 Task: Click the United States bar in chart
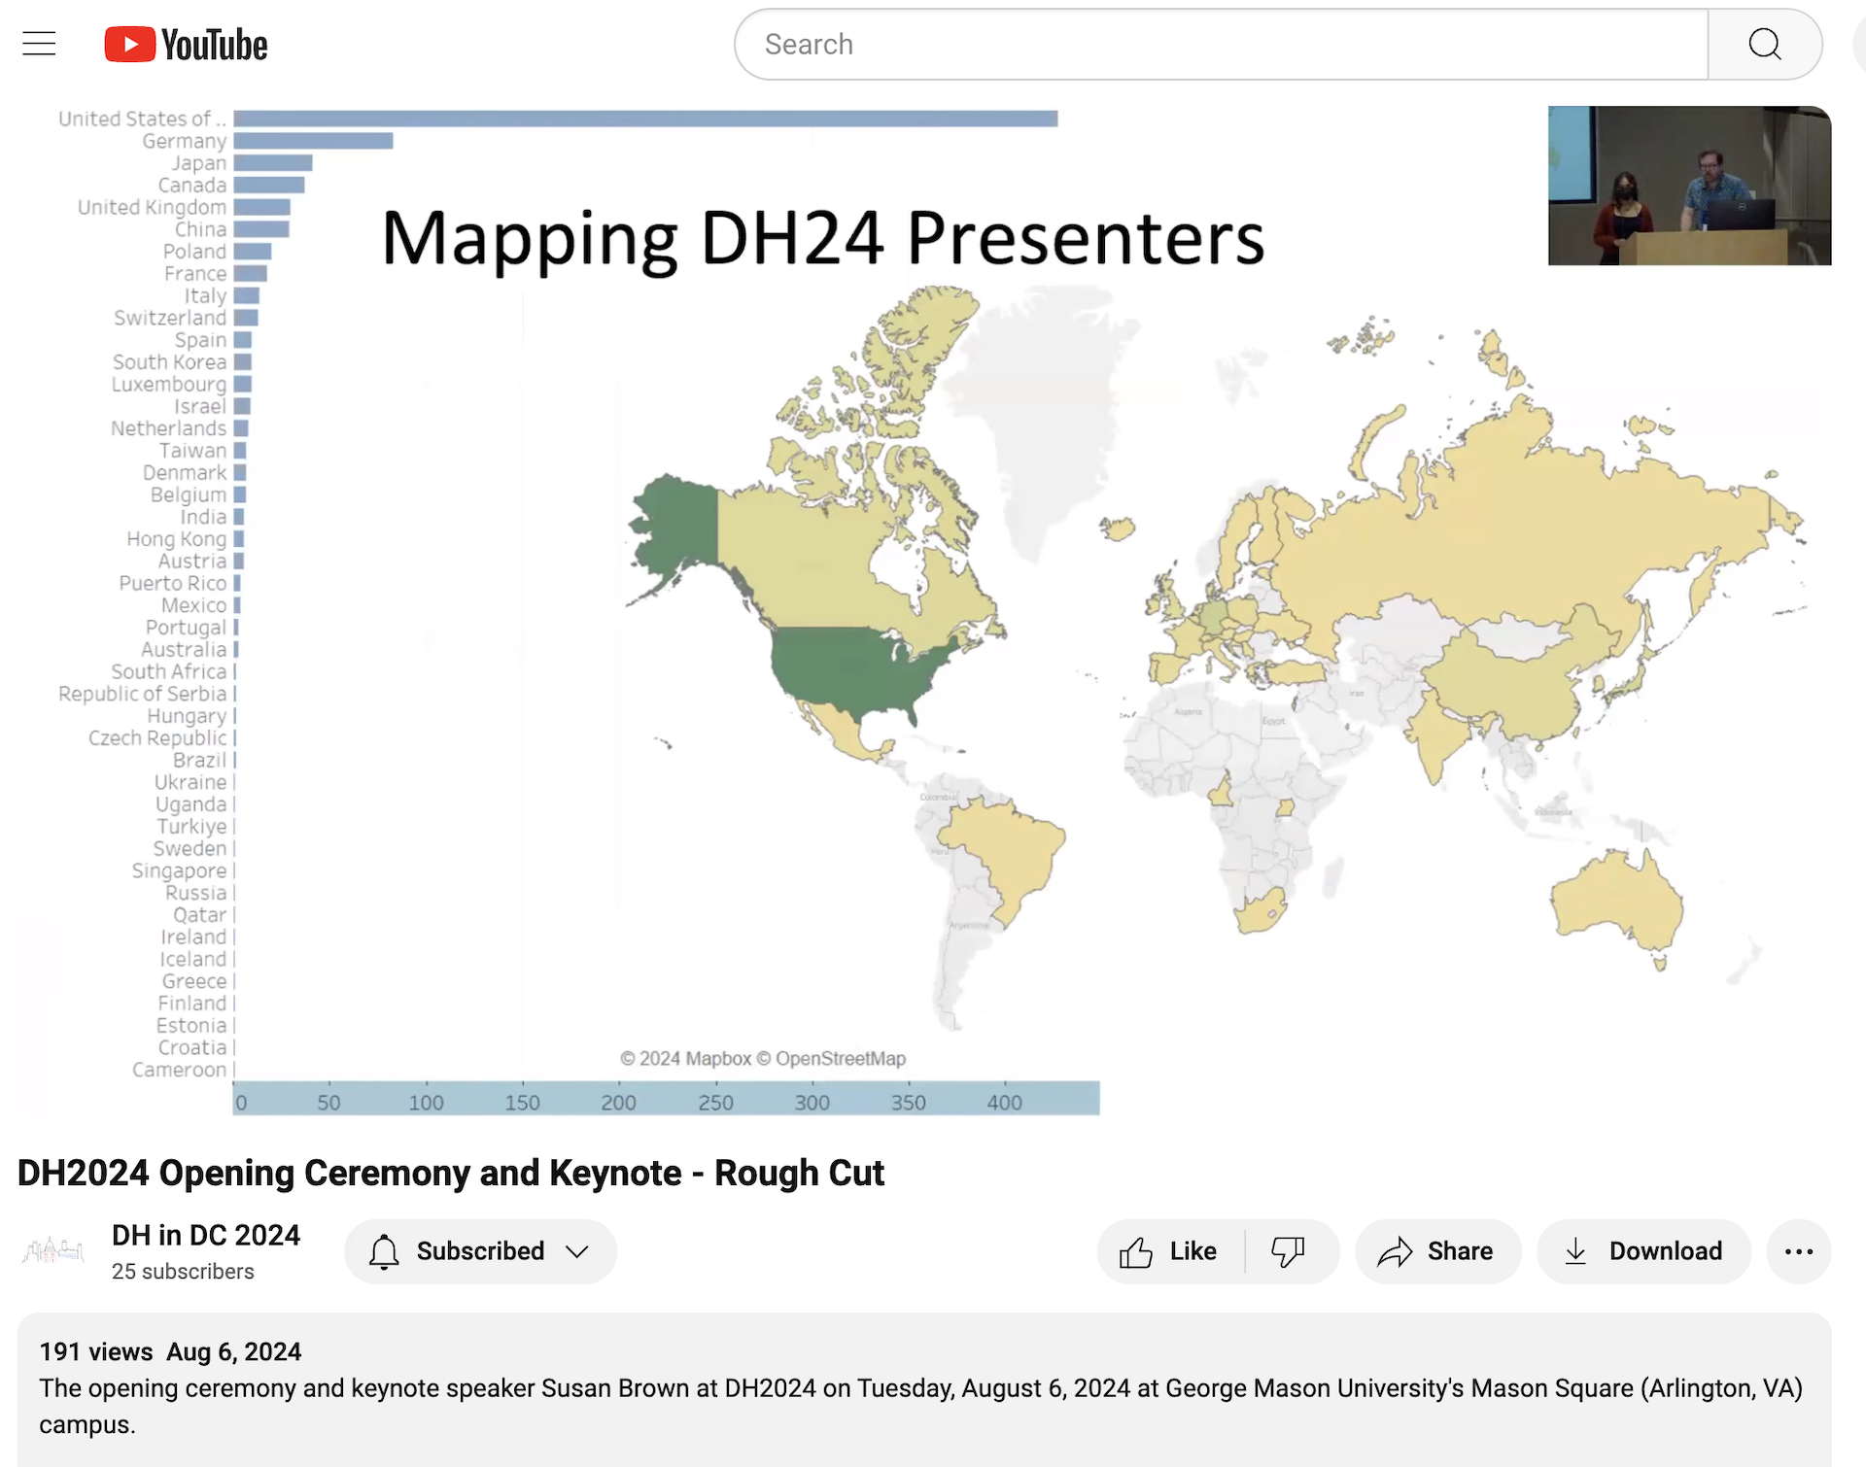click(644, 119)
